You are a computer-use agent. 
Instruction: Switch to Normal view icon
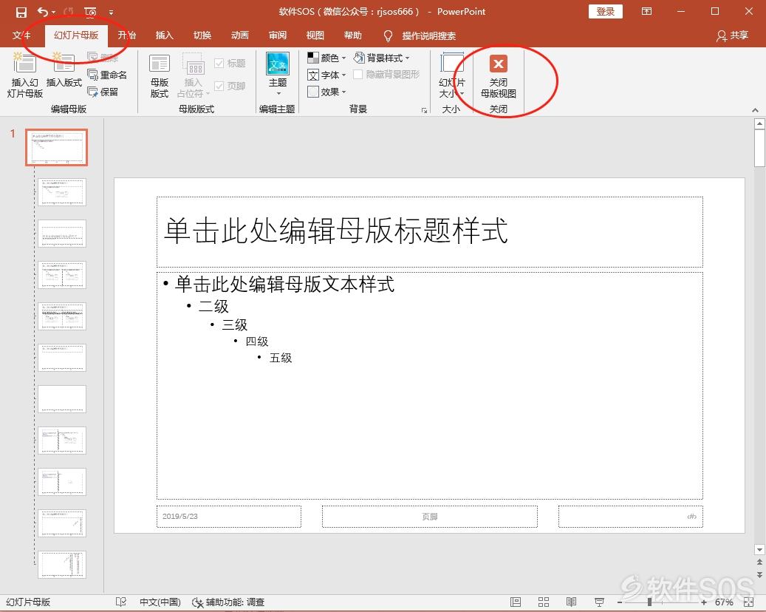tap(516, 602)
